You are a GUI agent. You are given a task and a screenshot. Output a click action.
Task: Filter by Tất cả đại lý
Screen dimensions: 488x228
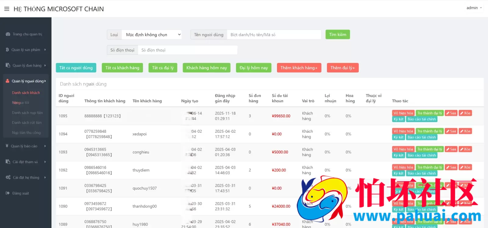(x=163, y=68)
